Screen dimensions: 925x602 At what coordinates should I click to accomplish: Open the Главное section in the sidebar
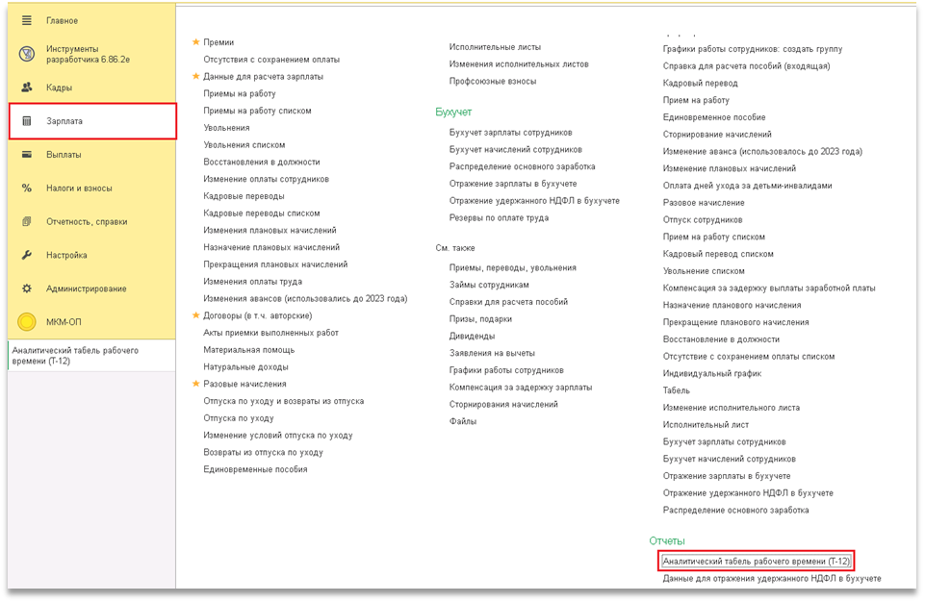click(63, 20)
